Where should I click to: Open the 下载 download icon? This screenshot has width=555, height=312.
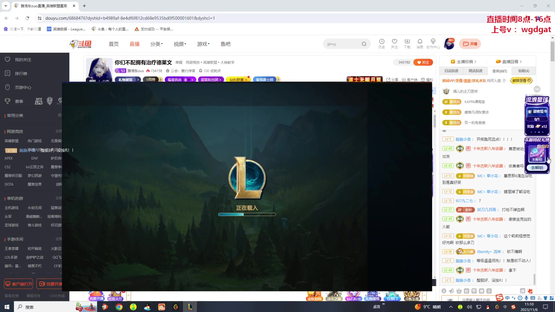point(407,42)
